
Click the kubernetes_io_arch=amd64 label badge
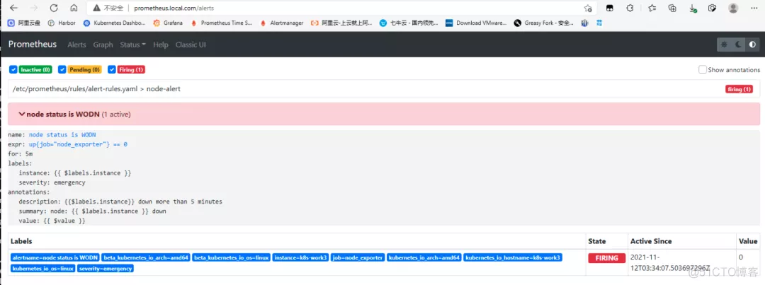pos(424,257)
